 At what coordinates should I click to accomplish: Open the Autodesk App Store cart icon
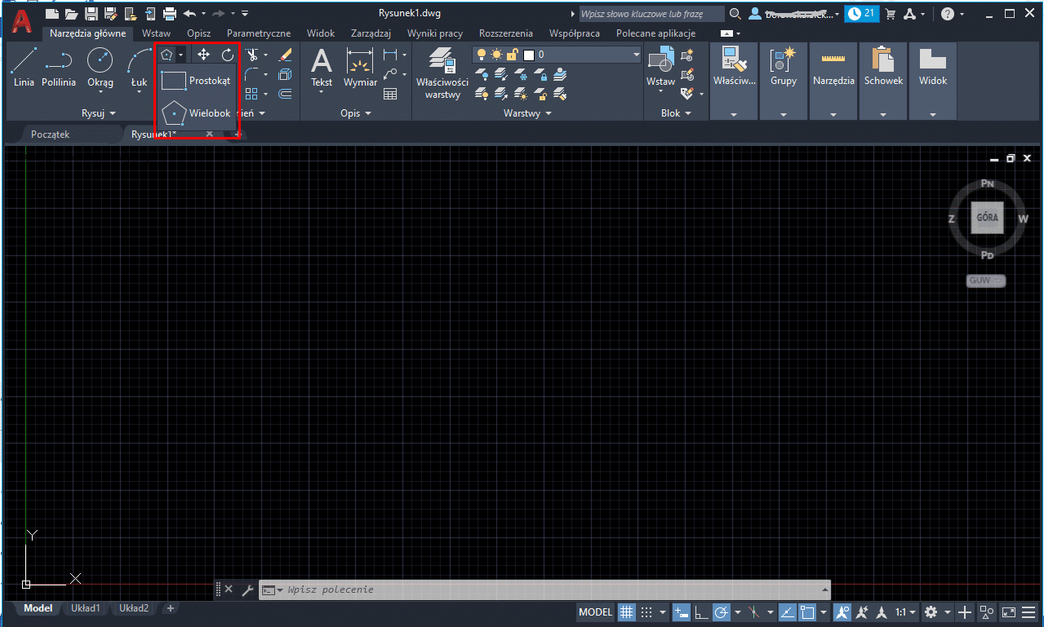coord(891,14)
